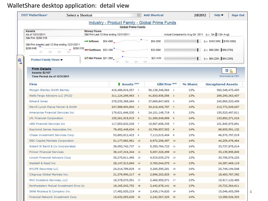Click the DST WalletShare logo
Screen dimensions: 268x201
pyautogui.click(x=34, y=15)
